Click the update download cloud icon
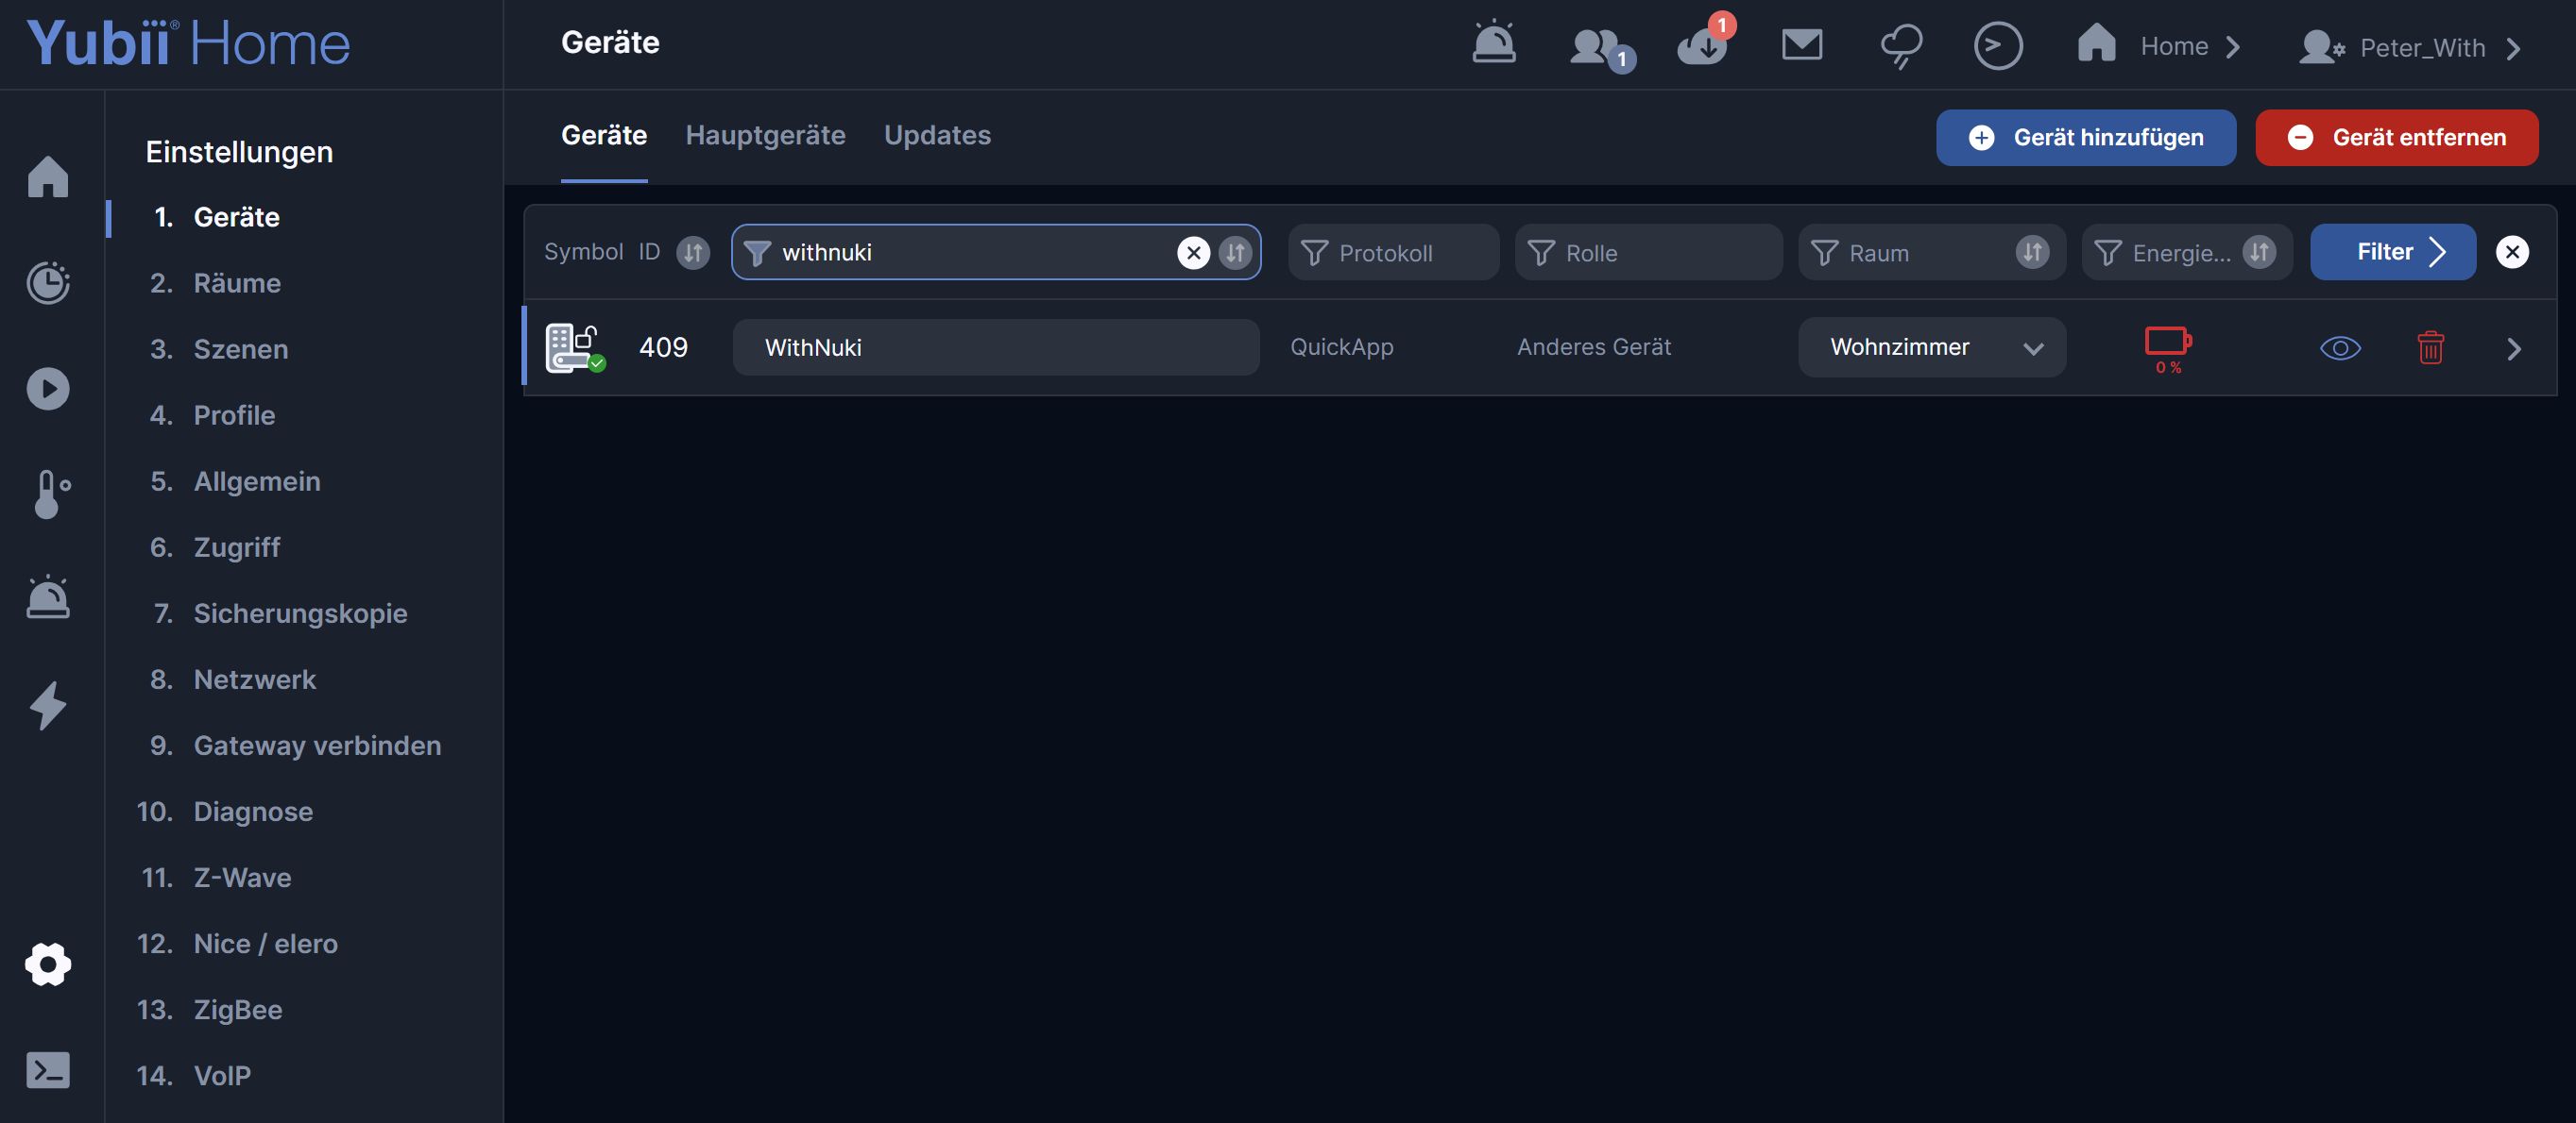Viewport: 2576px width, 1123px height. [1701, 46]
